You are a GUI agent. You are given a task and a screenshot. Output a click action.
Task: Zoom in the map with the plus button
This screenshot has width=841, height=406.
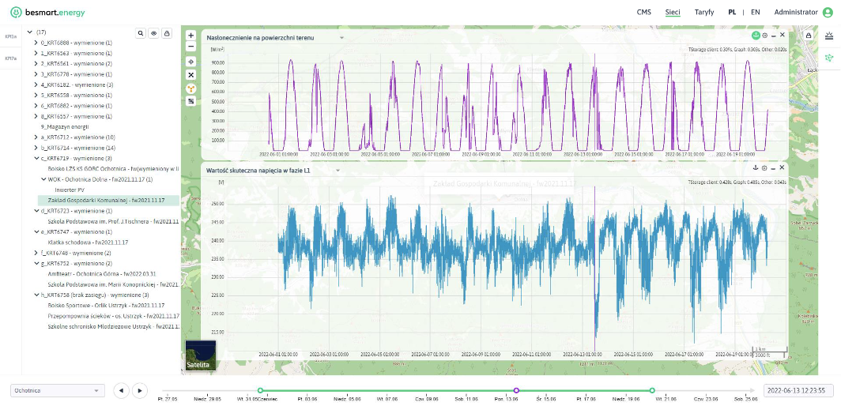[191, 36]
